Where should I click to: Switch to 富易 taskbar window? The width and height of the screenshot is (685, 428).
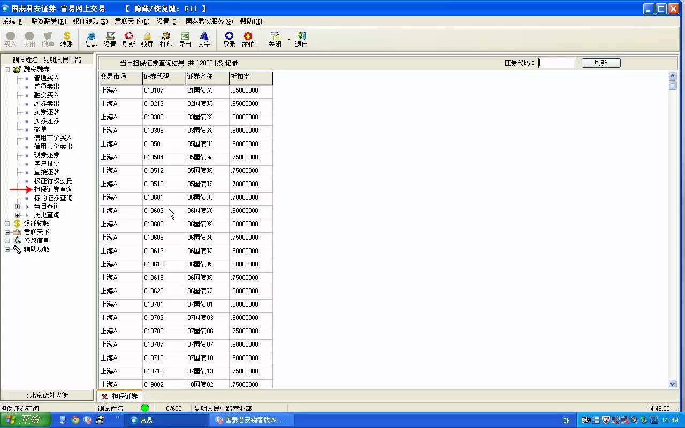tap(166, 420)
